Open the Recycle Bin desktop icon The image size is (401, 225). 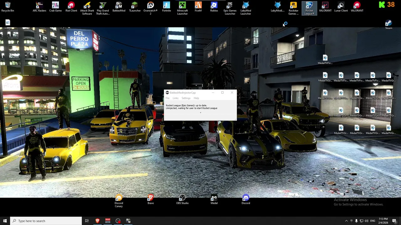pos(8,7)
